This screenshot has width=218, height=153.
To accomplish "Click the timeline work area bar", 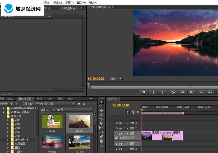I will pyautogui.click(x=162, y=113).
